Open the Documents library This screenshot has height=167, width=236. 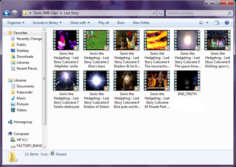click(x=22, y=86)
